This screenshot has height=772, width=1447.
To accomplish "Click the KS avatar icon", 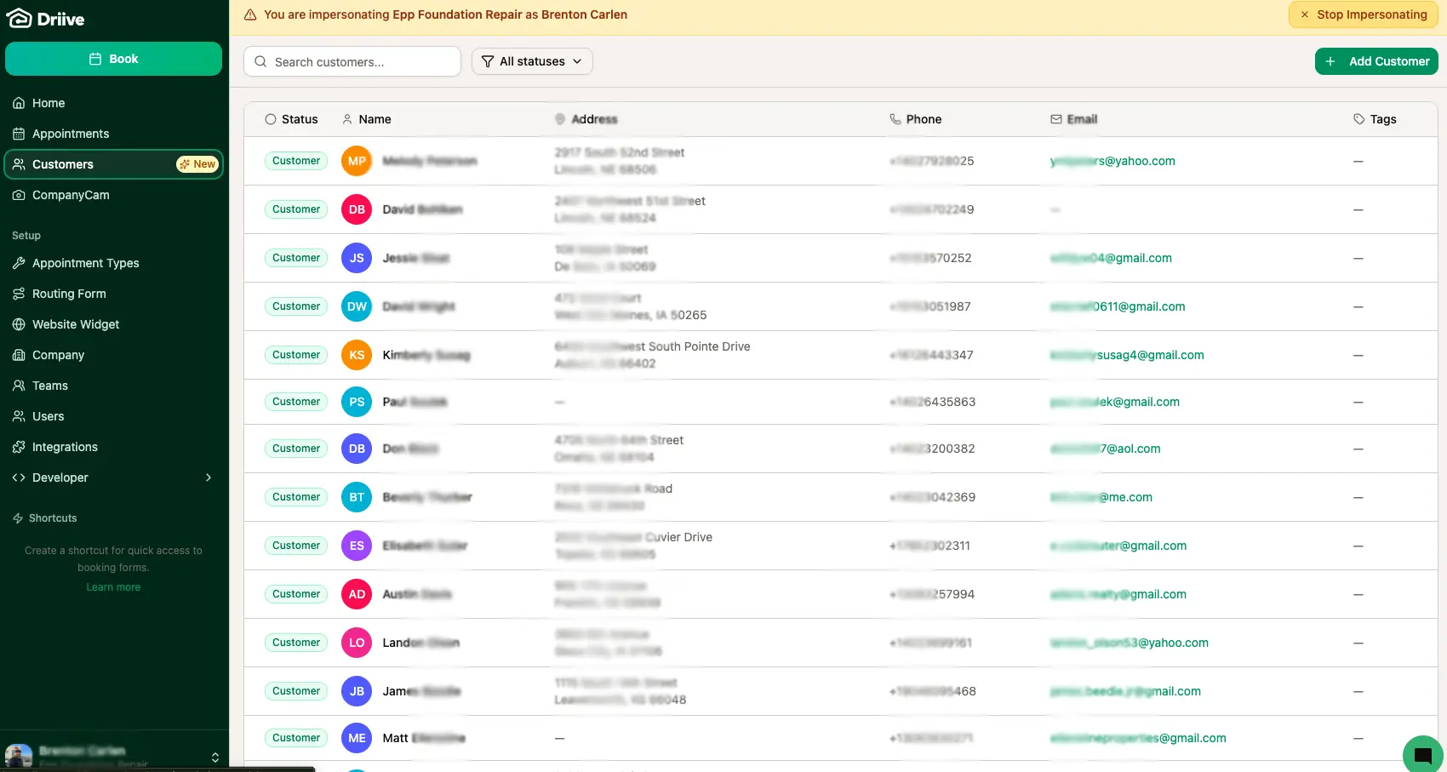I will point(357,355).
